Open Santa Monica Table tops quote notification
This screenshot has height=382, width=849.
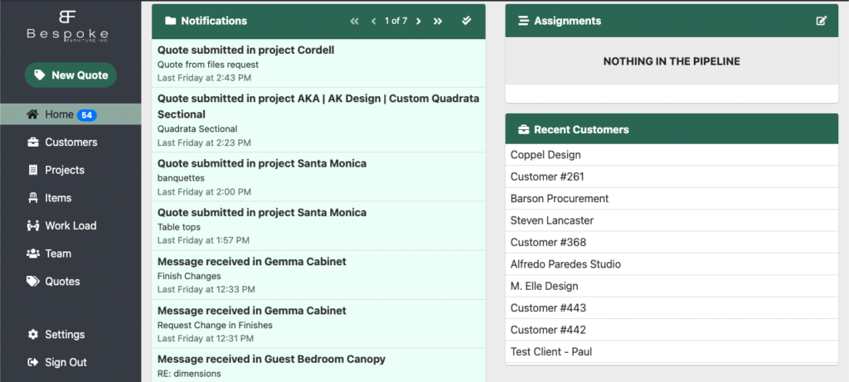click(318, 225)
